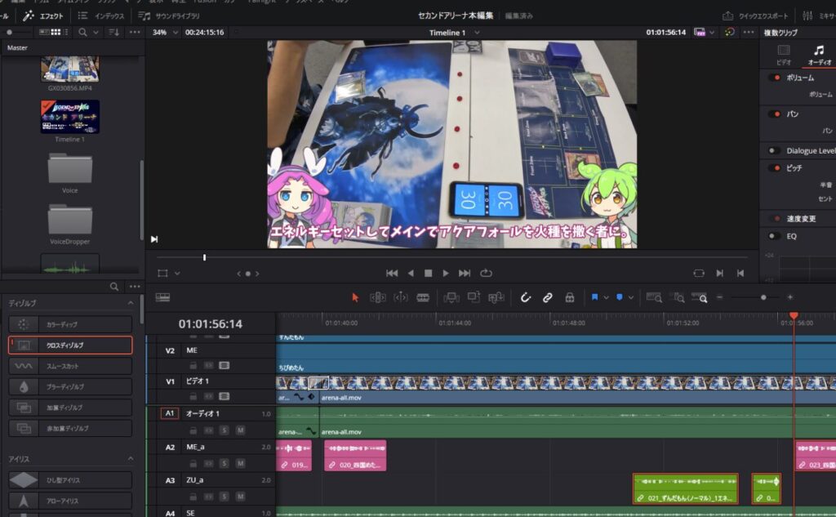The height and width of the screenshot is (517, 836).
Task: Toggle position lock icon in toolbar
Action: click(x=569, y=297)
